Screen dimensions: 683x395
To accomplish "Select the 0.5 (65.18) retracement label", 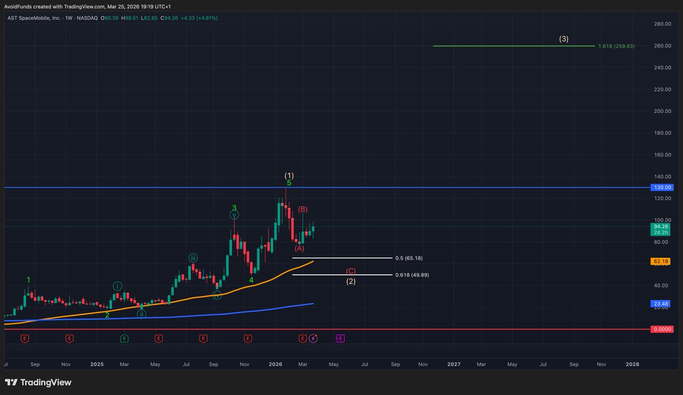I will click(x=409, y=258).
